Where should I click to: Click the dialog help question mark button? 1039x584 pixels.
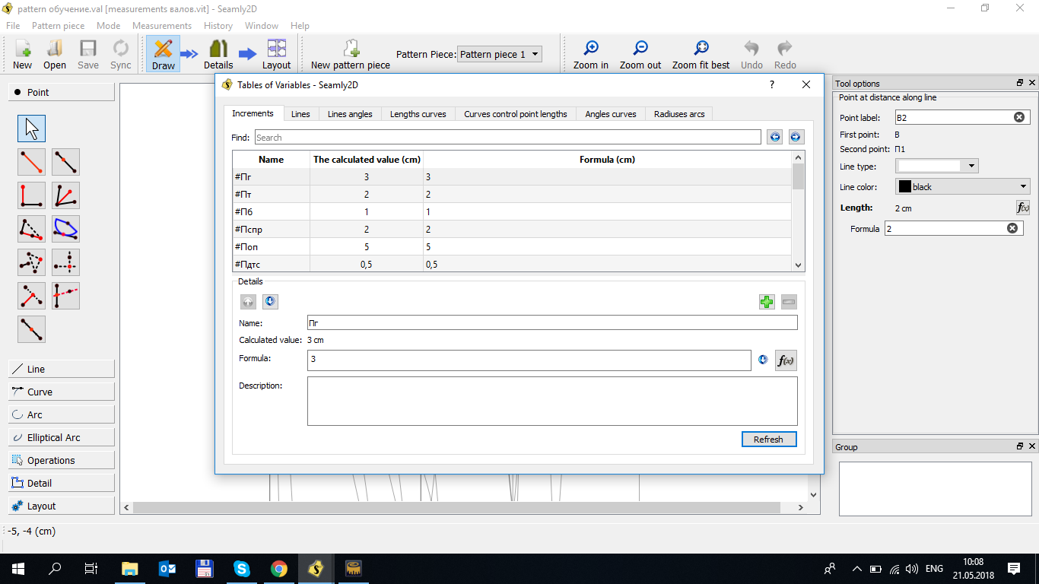click(772, 85)
